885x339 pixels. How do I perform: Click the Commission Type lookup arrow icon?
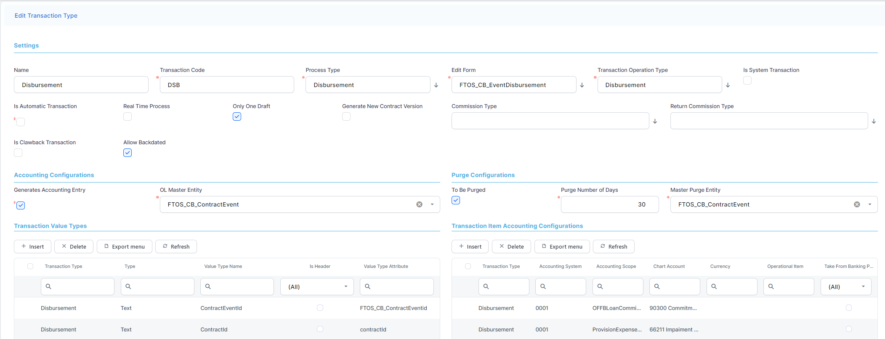(x=655, y=121)
